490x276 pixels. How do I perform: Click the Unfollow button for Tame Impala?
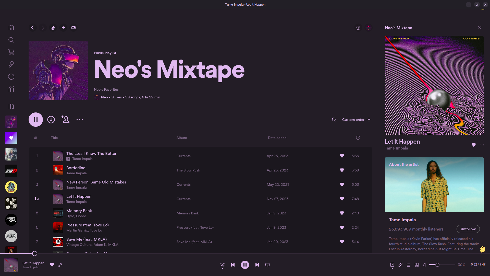(468, 229)
